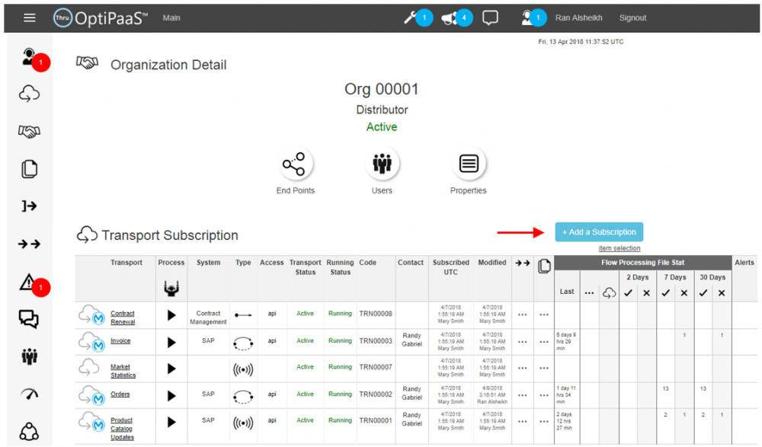The image size is (762, 447).
Task: Run the Invoice process play button
Action: pos(171,341)
